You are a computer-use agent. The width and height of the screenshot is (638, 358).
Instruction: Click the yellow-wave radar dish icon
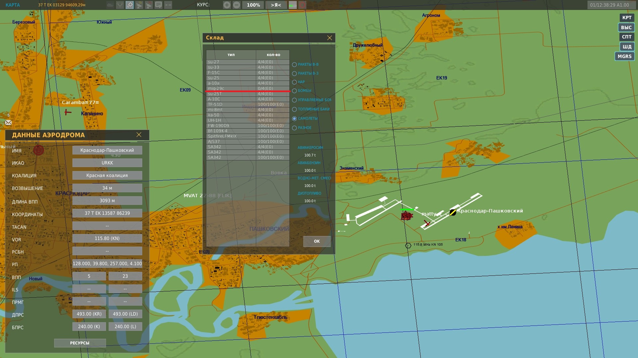click(139, 5)
